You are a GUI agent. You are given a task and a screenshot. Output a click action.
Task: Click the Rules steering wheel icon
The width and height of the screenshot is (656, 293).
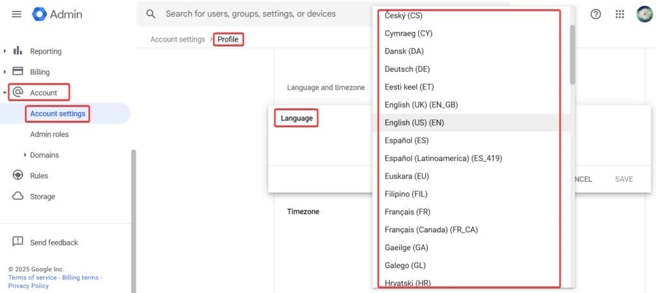pyautogui.click(x=17, y=175)
